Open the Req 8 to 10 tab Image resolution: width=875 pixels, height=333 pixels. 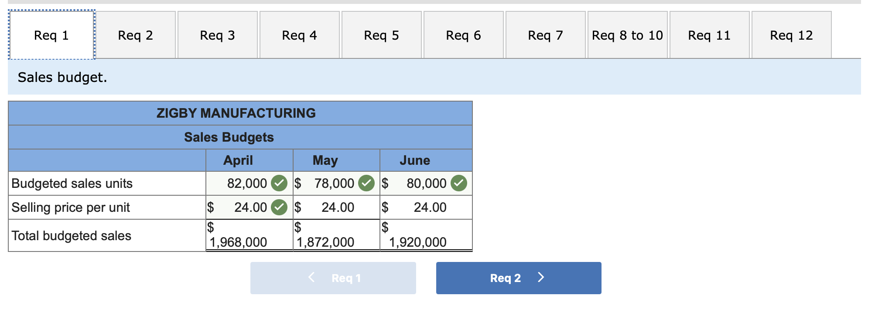(627, 35)
